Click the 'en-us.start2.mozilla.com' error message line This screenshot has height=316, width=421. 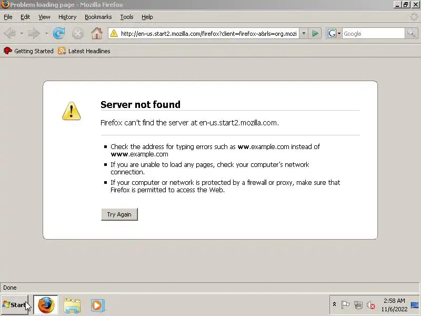tap(189, 123)
